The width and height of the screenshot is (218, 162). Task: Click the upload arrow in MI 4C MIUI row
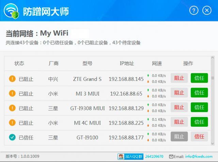tap(148, 119)
